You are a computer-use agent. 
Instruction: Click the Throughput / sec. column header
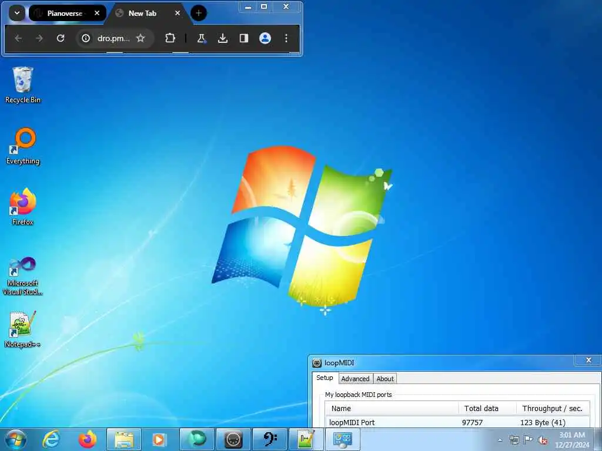click(x=553, y=409)
